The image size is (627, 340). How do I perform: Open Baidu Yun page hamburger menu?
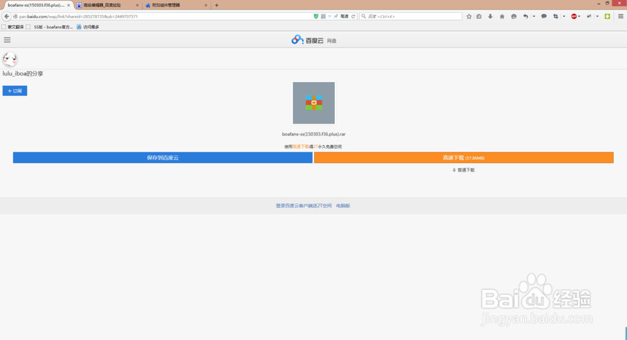(7, 40)
